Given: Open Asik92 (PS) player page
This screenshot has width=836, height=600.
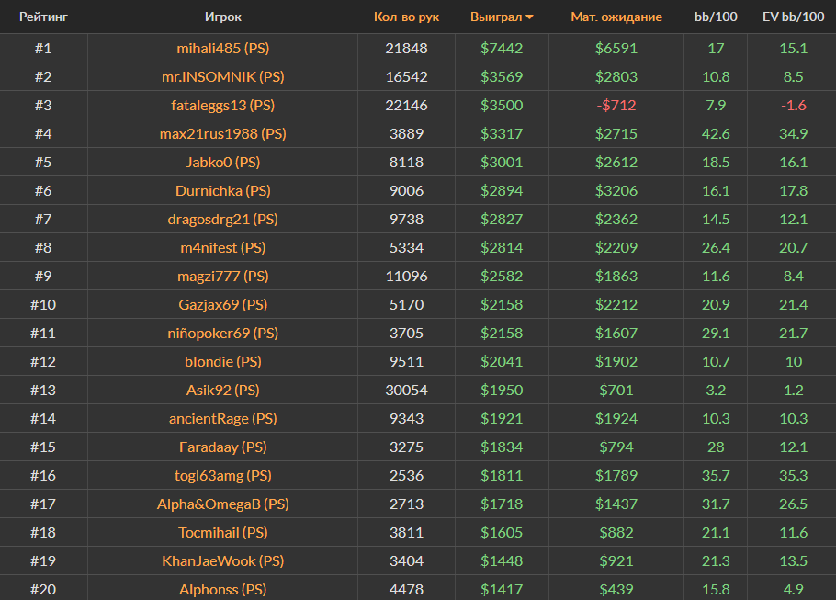Looking at the screenshot, I should point(222,390).
